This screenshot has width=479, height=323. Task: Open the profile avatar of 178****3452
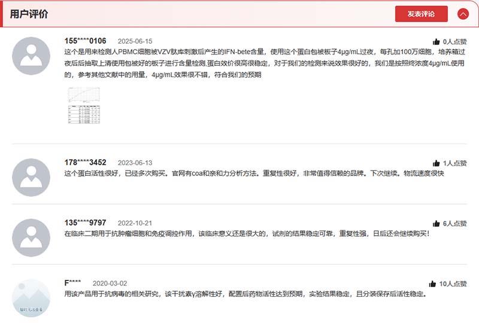[32, 177]
